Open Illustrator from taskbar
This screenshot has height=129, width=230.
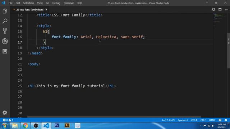67,126
